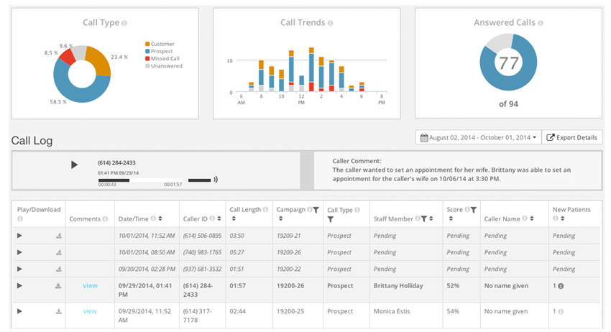This screenshot has width=611, height=332.
Task: Click the 52% score cell
Action: tap(453, 285)
